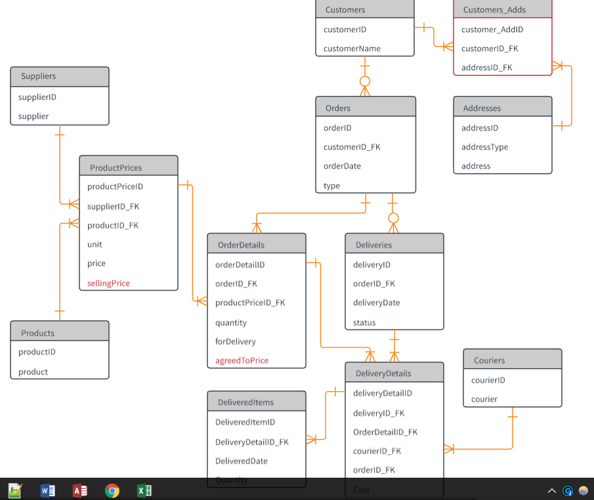Select the Orders table header
The image size is (594, 500).
pos(366,106)
